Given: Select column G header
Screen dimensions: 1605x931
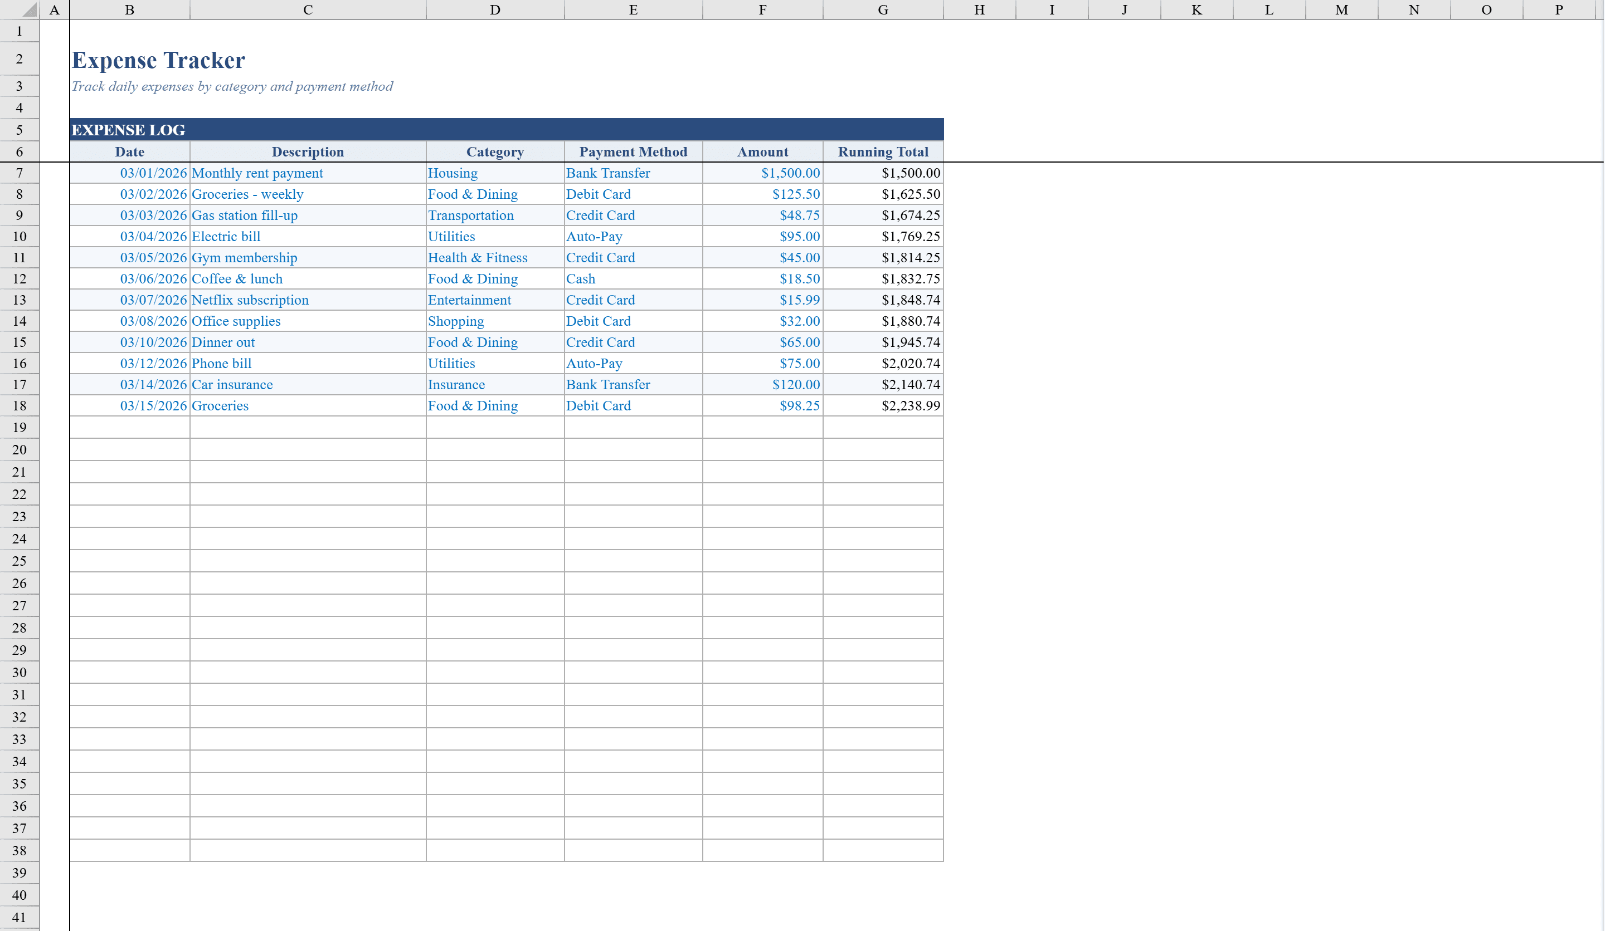Looking at the screenshot, I should pos(883,9).
